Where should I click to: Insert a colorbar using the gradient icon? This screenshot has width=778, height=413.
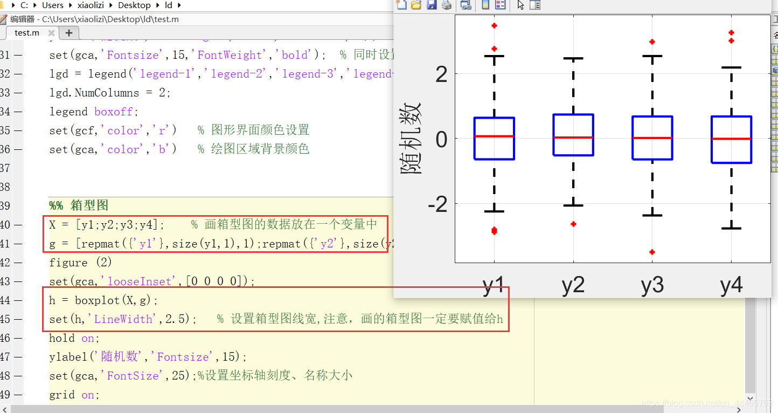point(485,5)
